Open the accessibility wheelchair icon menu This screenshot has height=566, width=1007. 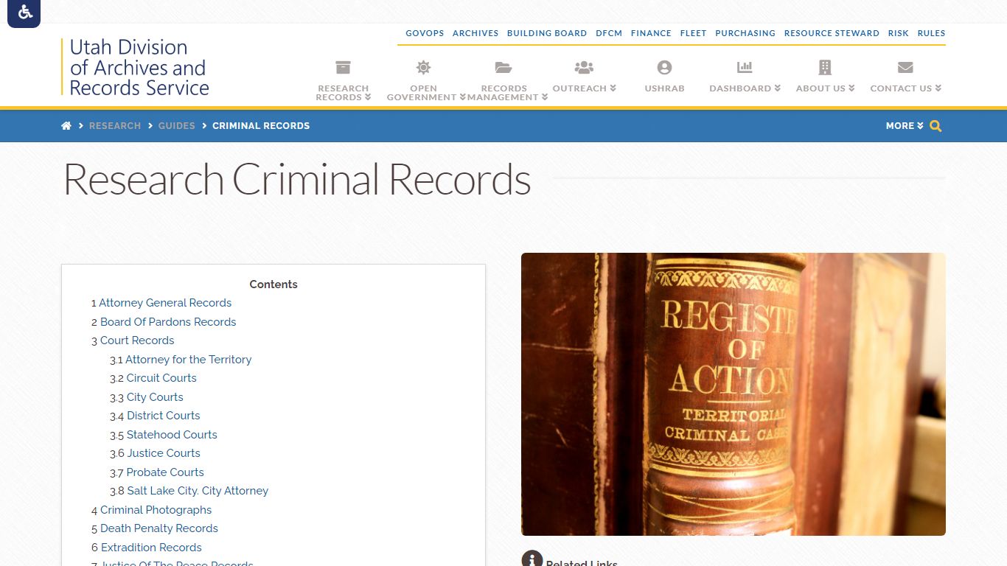[24, 13]
